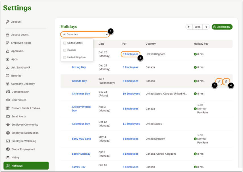
Task: View 19 Employees for Christmas Day
Action: [x=131, y=94]
